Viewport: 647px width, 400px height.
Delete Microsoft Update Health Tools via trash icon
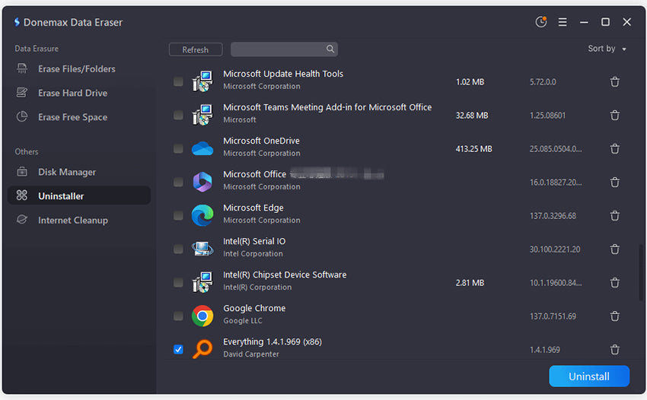tap(615, 81)
